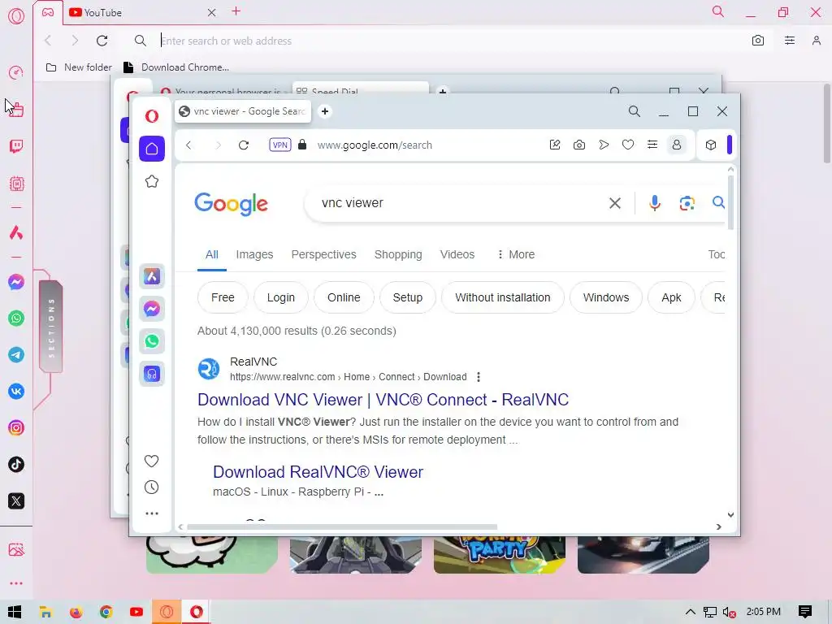
Task: Click the voice search microphone icon
Action: 655,202
